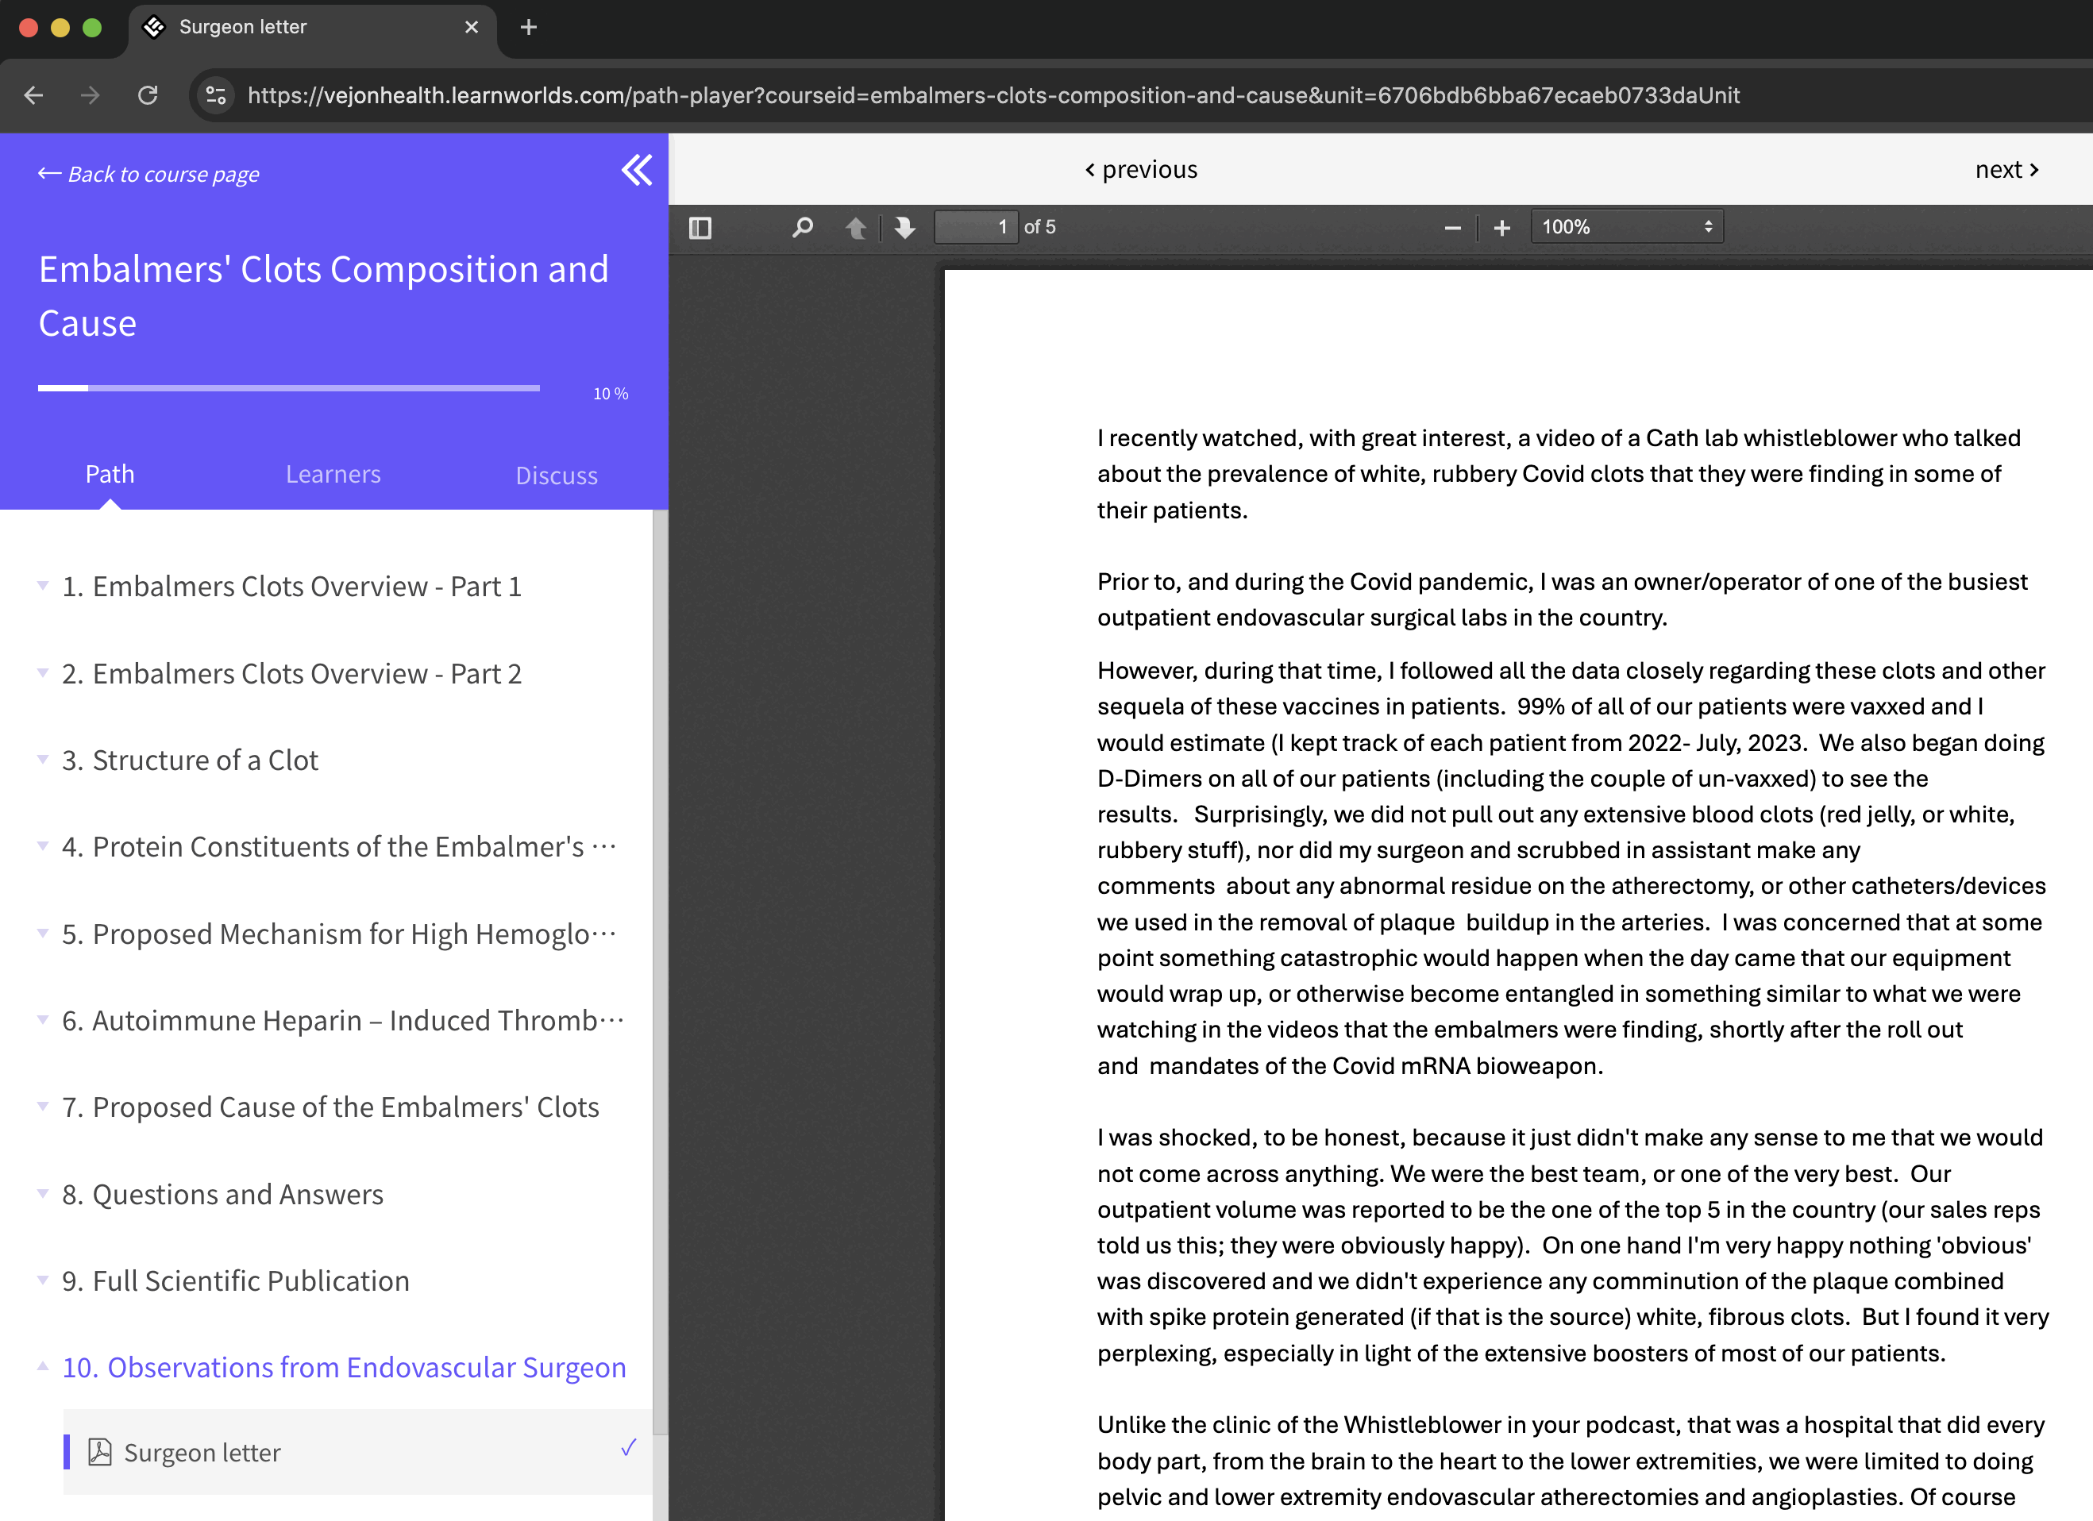Expand section 8 Questions and Answers
This screenshot has height=1521, width=2093.
tap(222, 1194)
